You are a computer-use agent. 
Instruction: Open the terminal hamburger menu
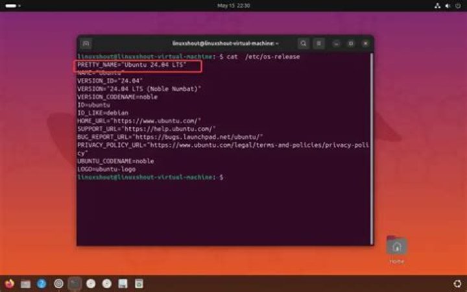[318, 44]
